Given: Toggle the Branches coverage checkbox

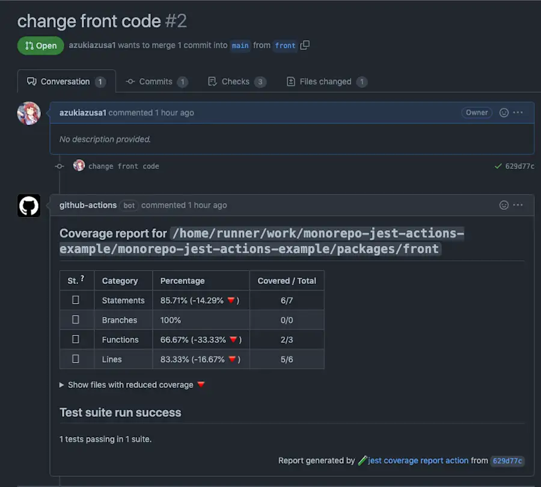Looking at the screenshot, I should [76, 319].
